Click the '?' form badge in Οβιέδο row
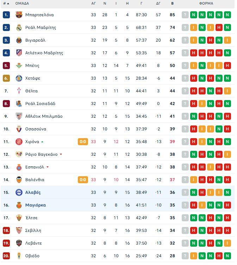The height and width of the screenshot is (265, 237). coord(185,256)
